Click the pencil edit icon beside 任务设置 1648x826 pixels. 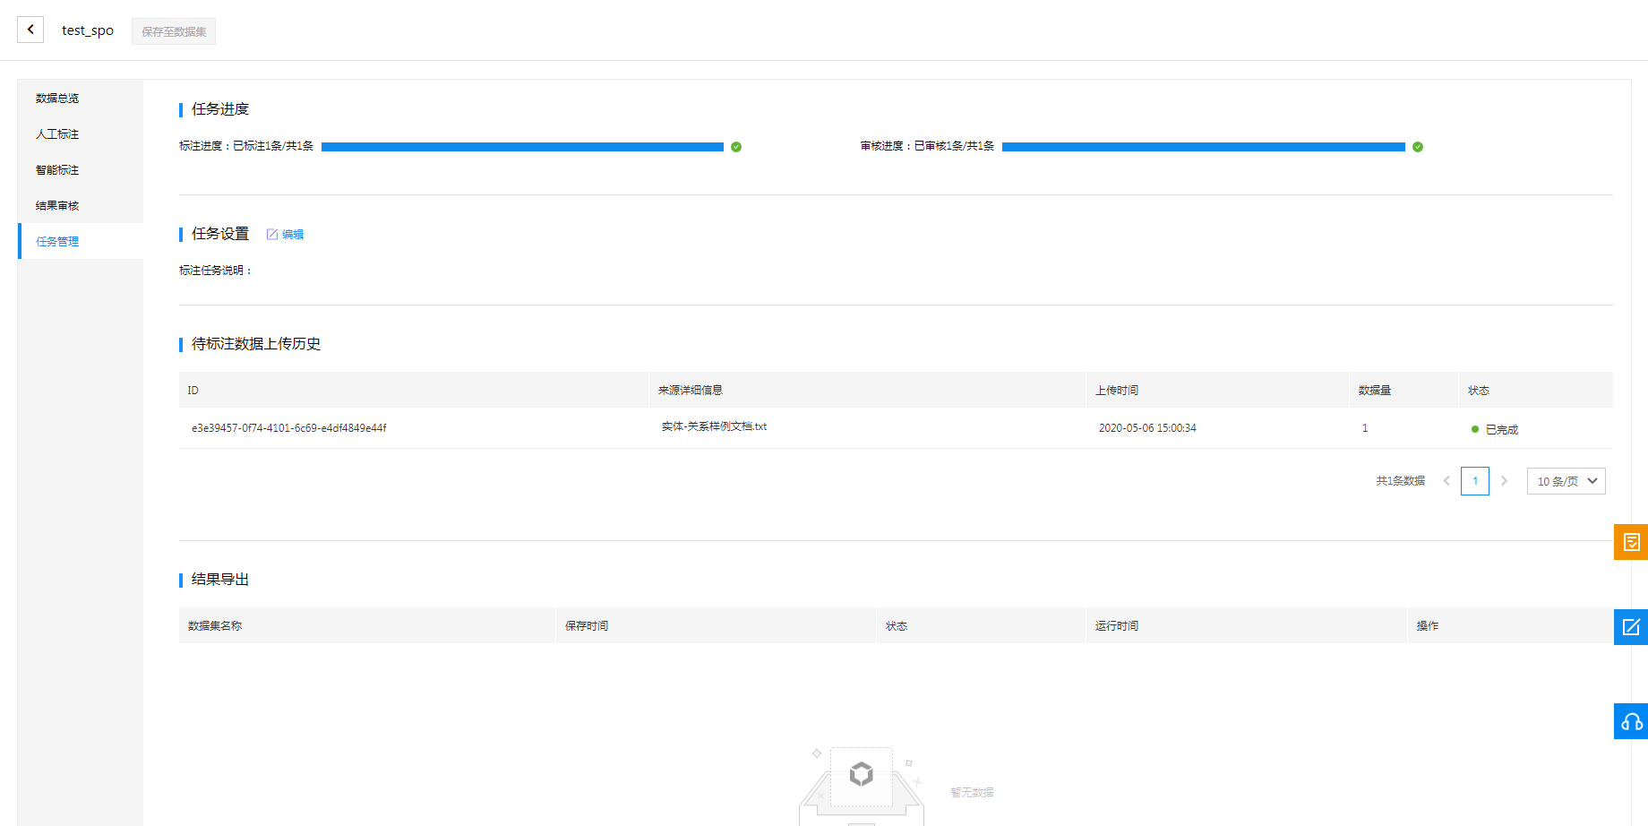pyautogui.click(x=272, y=235)
